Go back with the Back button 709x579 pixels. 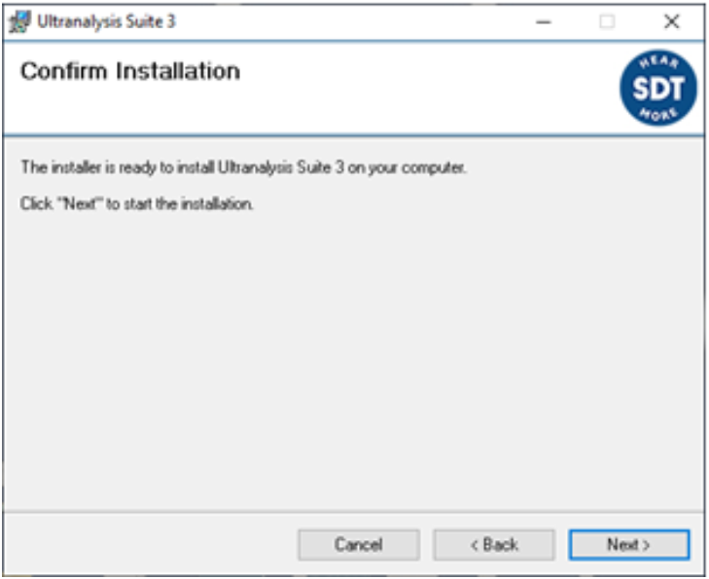pos(494,545)
